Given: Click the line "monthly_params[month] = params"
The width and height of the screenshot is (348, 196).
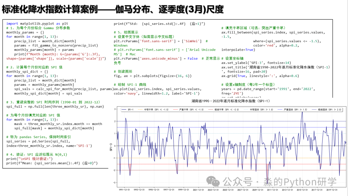Looking at the screenshot, I should (x=44, y=50).
